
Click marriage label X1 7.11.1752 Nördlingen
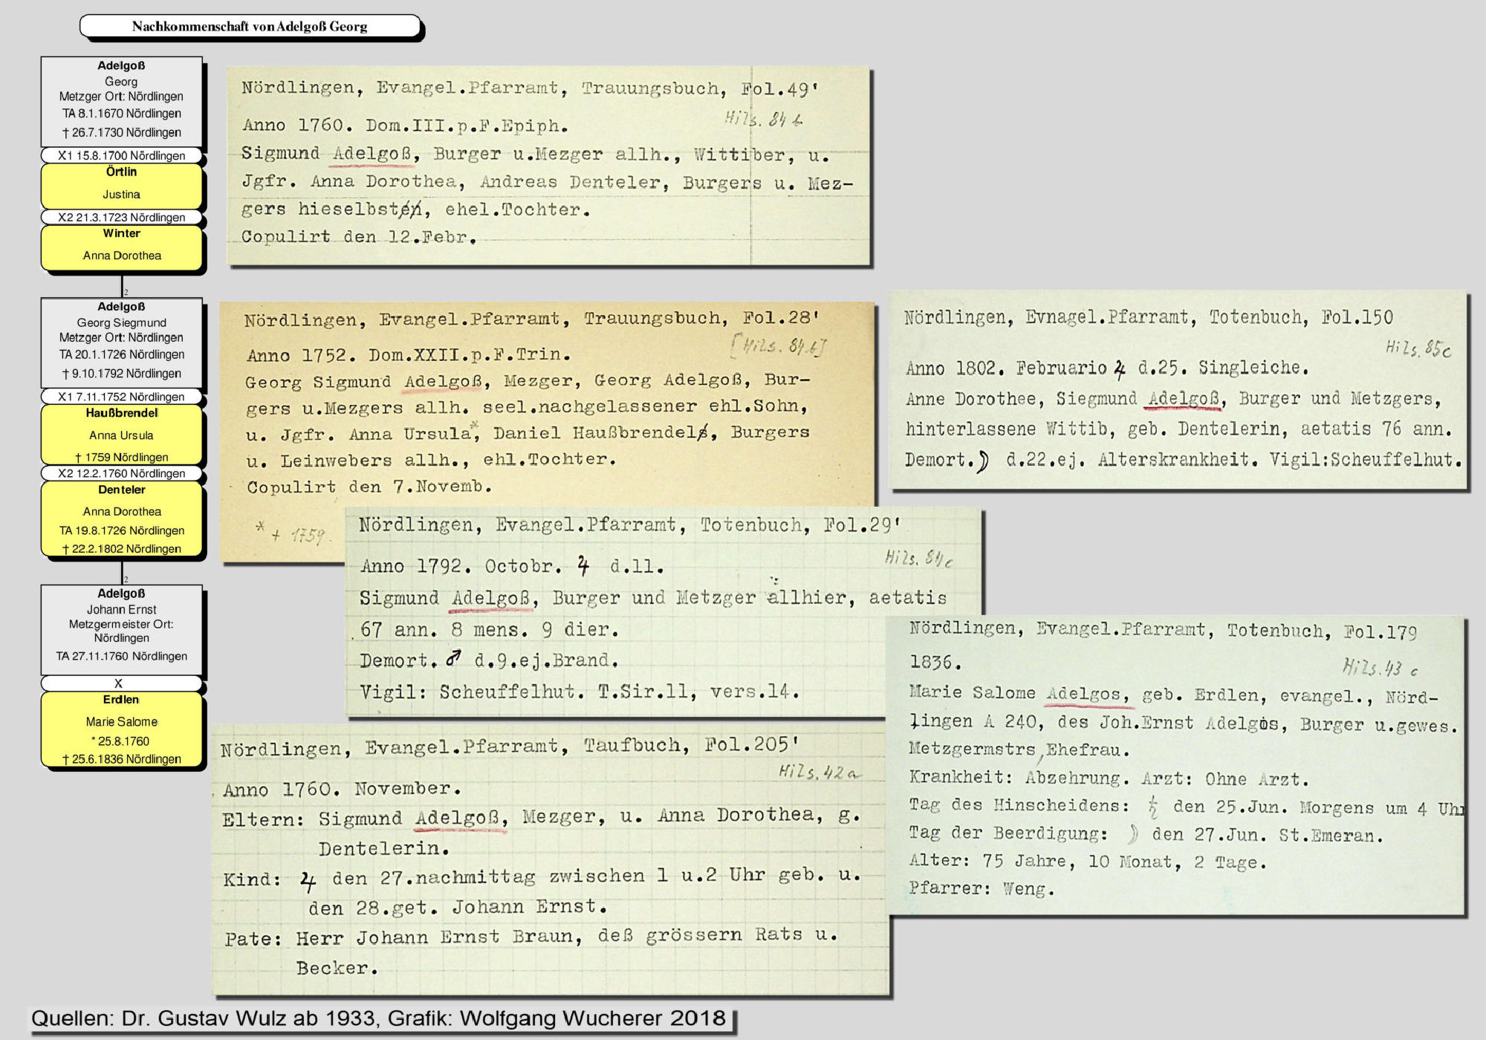121,397
